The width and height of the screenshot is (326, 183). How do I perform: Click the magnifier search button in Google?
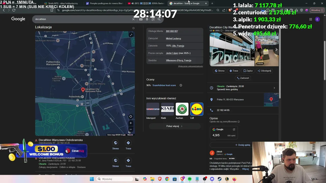coord(159,19)
